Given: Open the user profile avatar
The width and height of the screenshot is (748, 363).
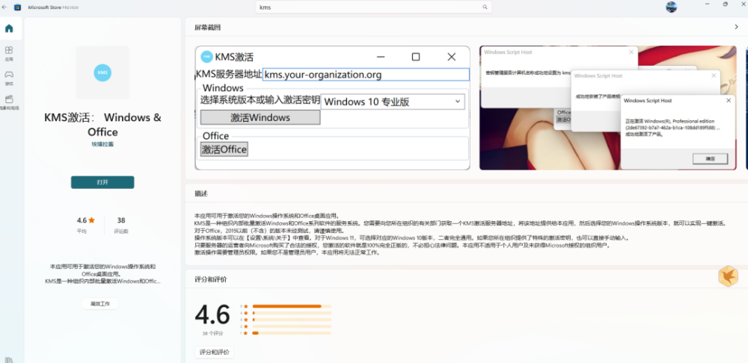Looking at the screenshot, I should coord(671,7).
